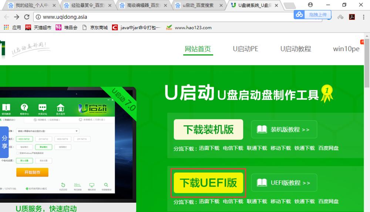Click 联通下载 under 下载UEFI版

[257, 201]
